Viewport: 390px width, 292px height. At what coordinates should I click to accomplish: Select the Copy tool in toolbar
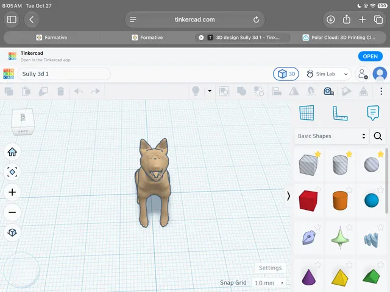pos(9,91)
